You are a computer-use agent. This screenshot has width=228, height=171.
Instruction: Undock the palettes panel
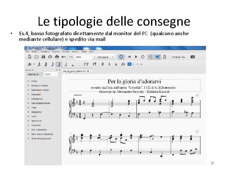pos(57,70)
